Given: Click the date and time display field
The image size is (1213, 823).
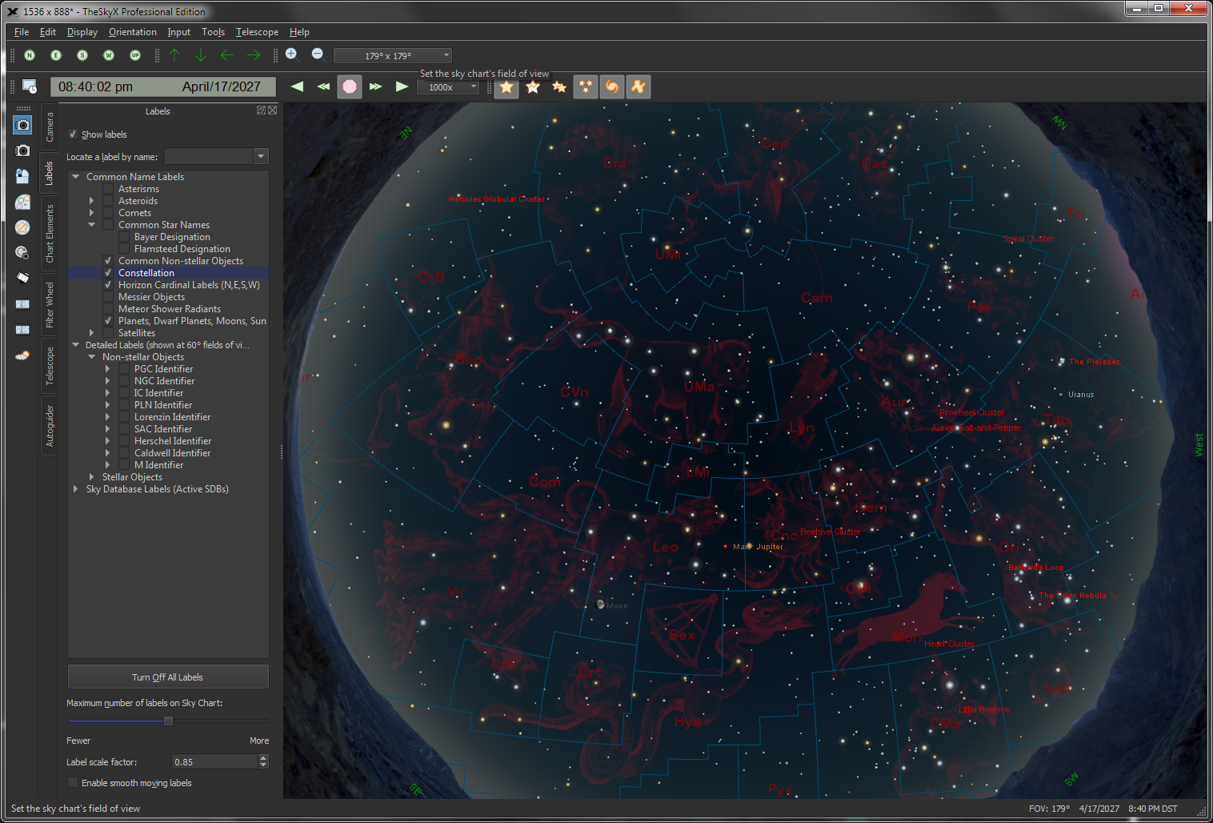Looking at the screenshot, I should 162,86.
